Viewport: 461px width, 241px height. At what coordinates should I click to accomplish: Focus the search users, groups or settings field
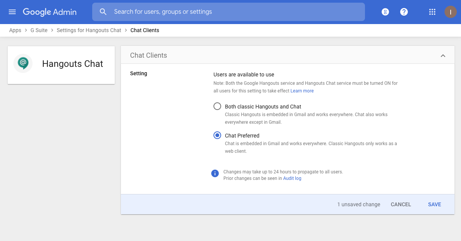point(230,12)
